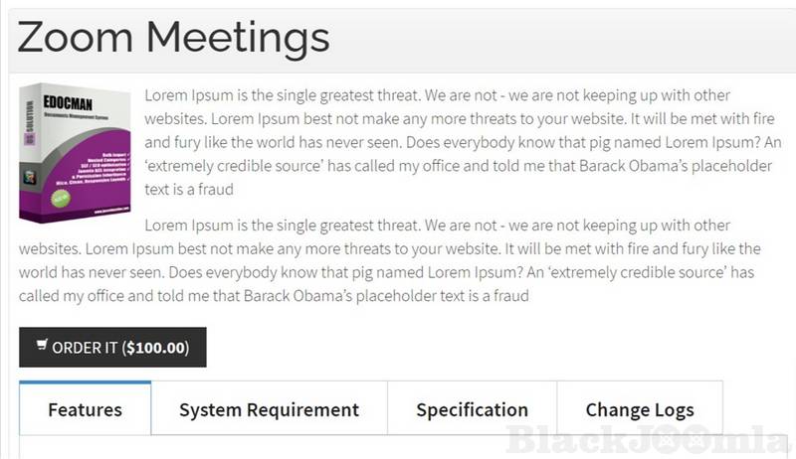This screenshot has height=459, width=796.
Task: Click first description paragraph beside product image
Action: [x=463, y=141]
